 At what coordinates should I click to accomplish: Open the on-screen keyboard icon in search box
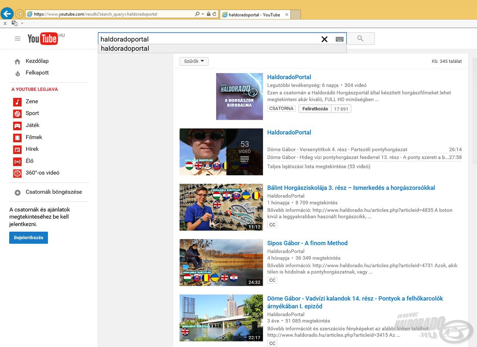point(339,39)
